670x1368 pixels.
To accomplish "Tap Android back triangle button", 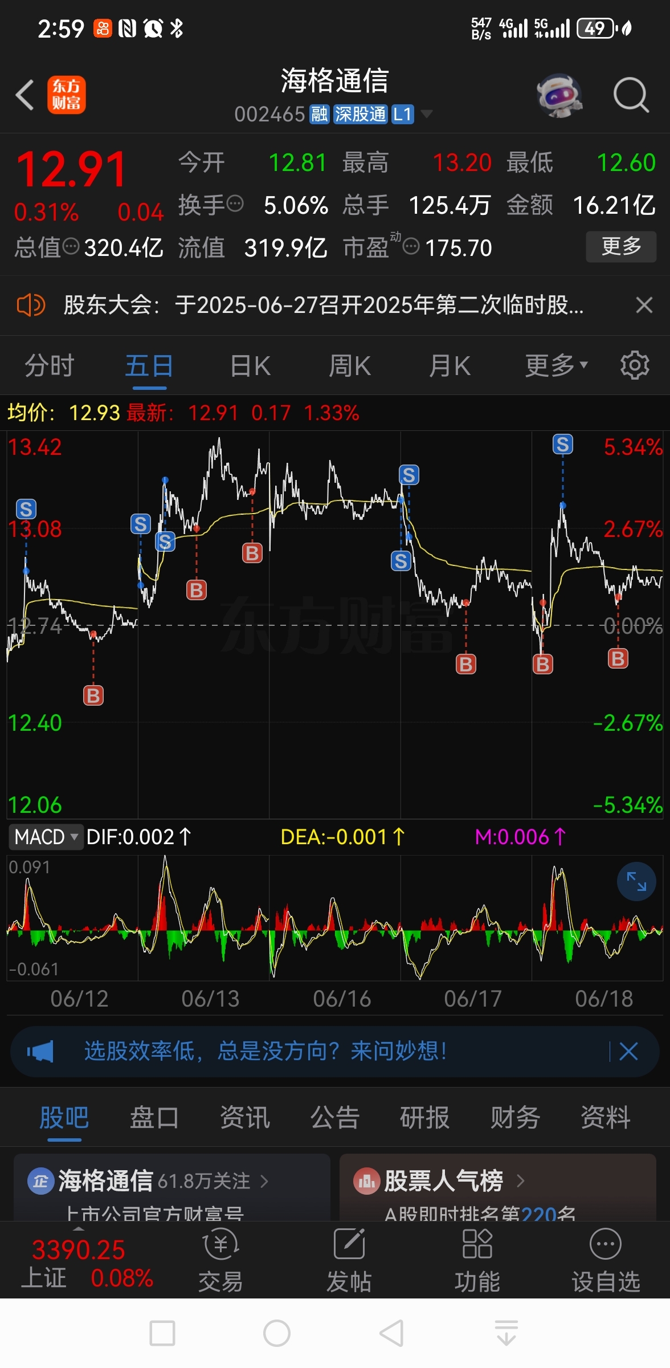I will click(x=391, y=1333).
